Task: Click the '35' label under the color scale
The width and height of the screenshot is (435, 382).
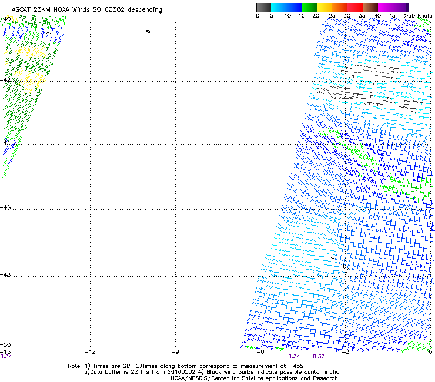Action: point(362,16)
